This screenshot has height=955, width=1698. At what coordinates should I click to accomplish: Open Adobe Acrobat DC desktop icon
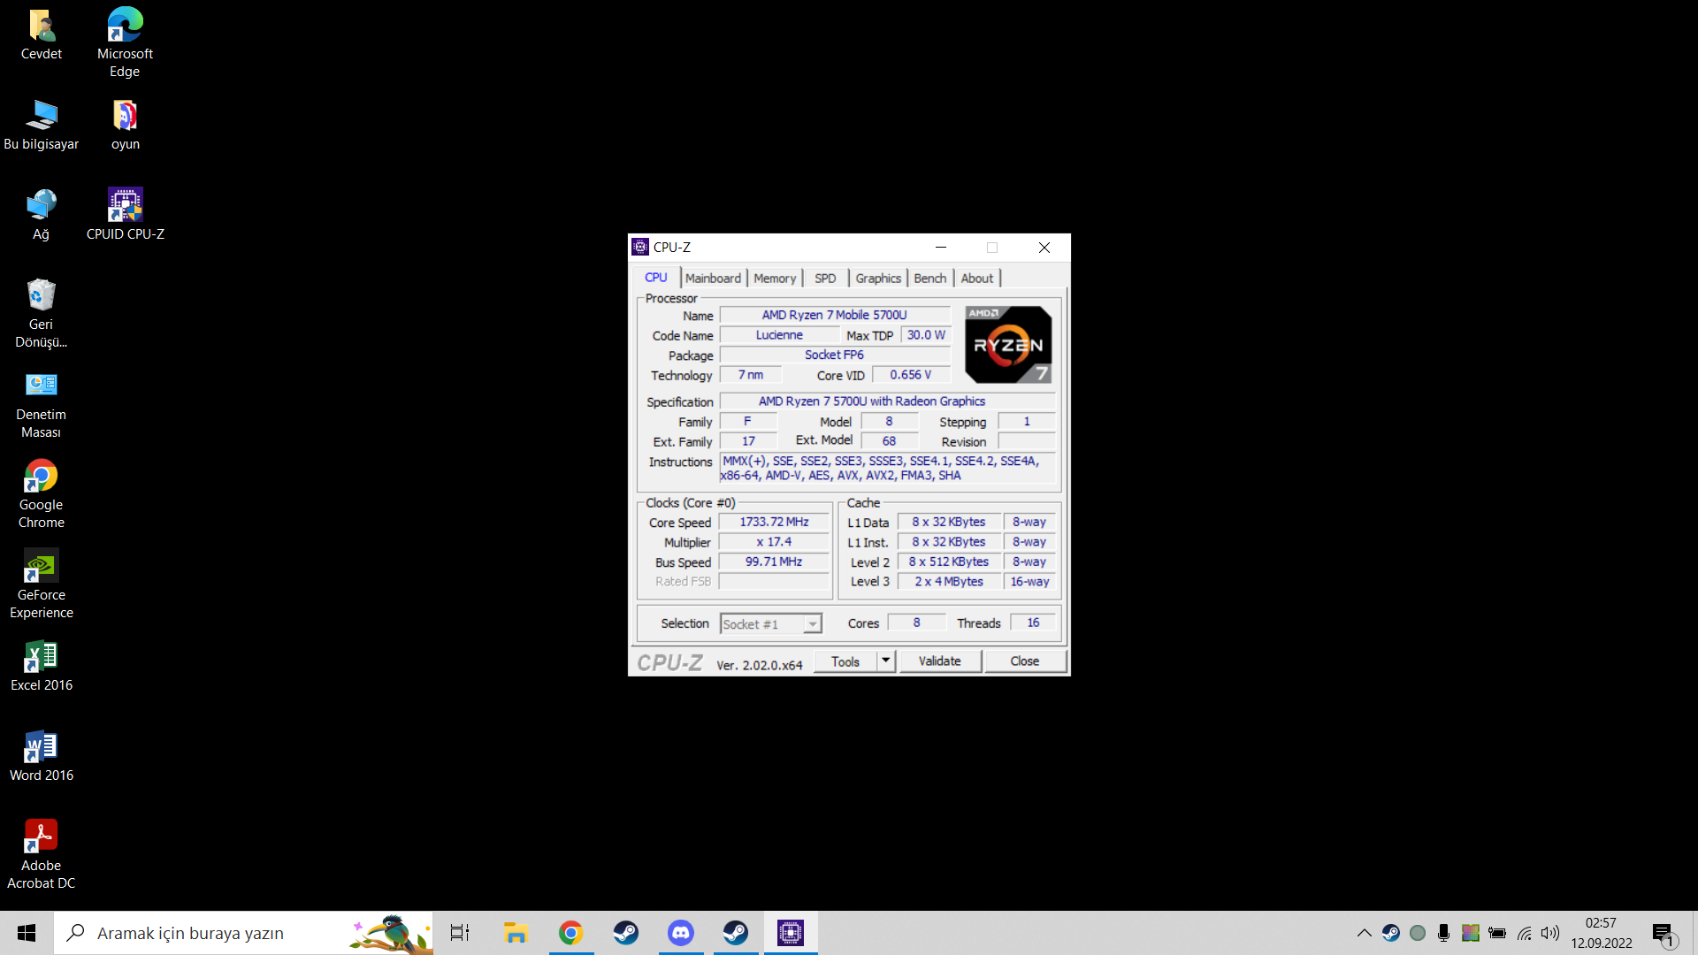click(x=41, y=852)
